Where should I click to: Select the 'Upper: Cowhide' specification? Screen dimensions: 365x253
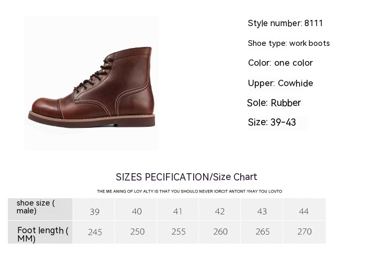tap(280, 83)
